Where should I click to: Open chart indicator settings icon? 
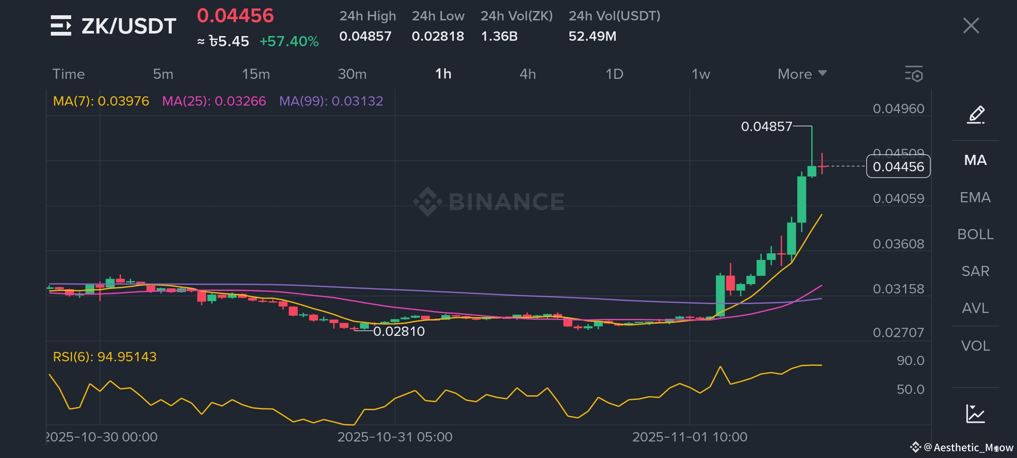[914, 74]
